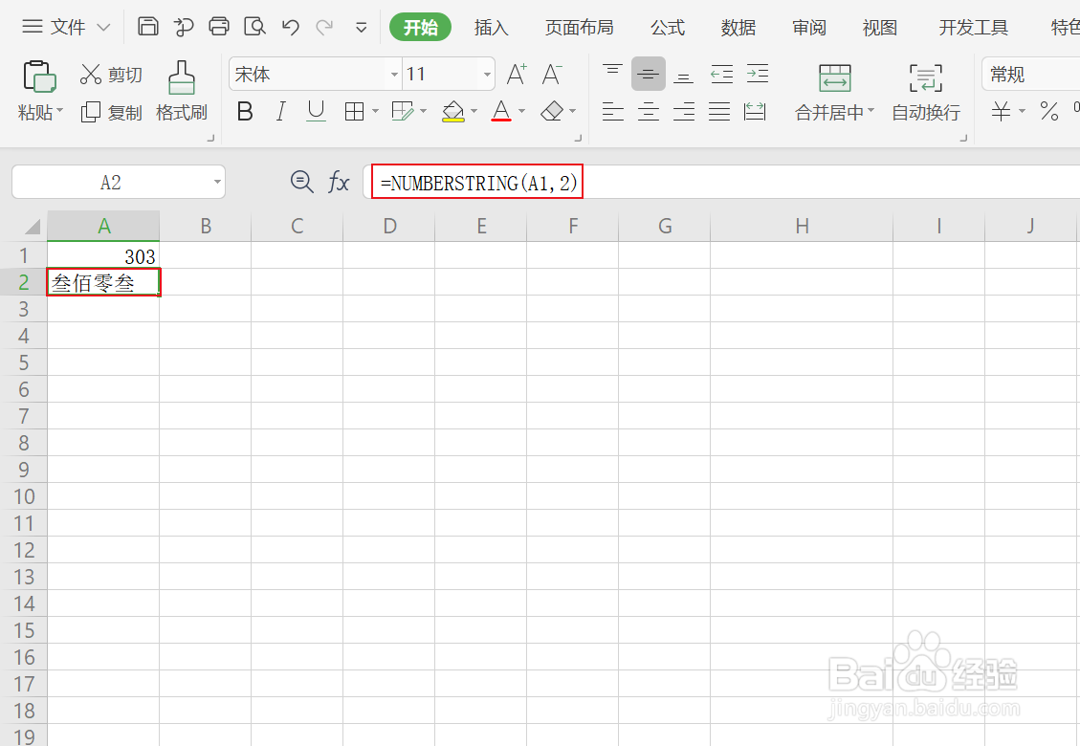Click the 复制 copy button

tap(111, 111)
